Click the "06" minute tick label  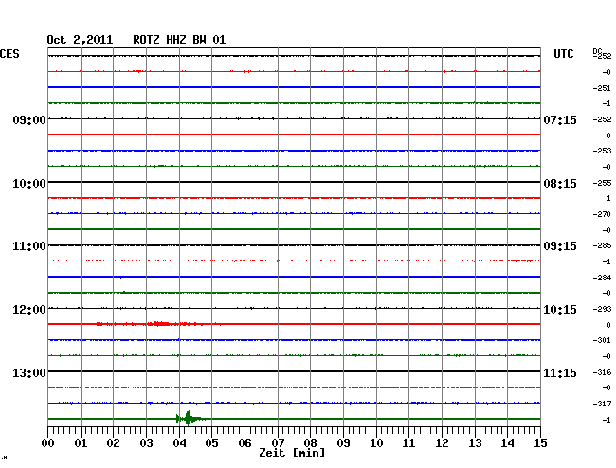pyautogui.click(x=245, y=443)
